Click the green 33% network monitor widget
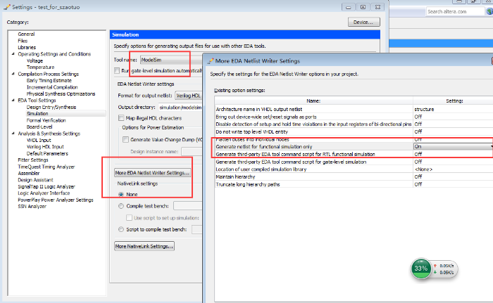Viewport: 493px width, 303px height. pos(421,268)
